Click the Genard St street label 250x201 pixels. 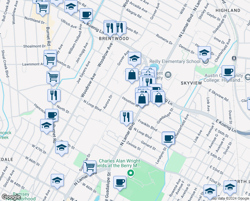click(148, 145)
